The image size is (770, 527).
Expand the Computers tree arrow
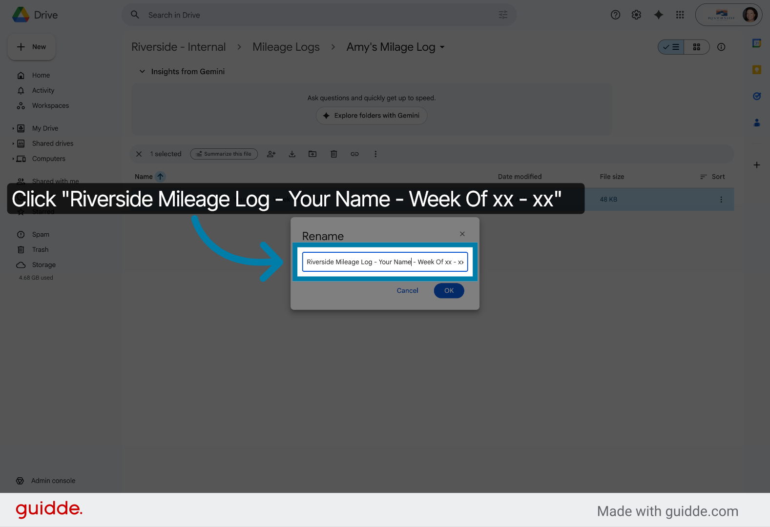13,159
